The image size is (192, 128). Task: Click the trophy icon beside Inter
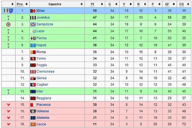point(8,91)
